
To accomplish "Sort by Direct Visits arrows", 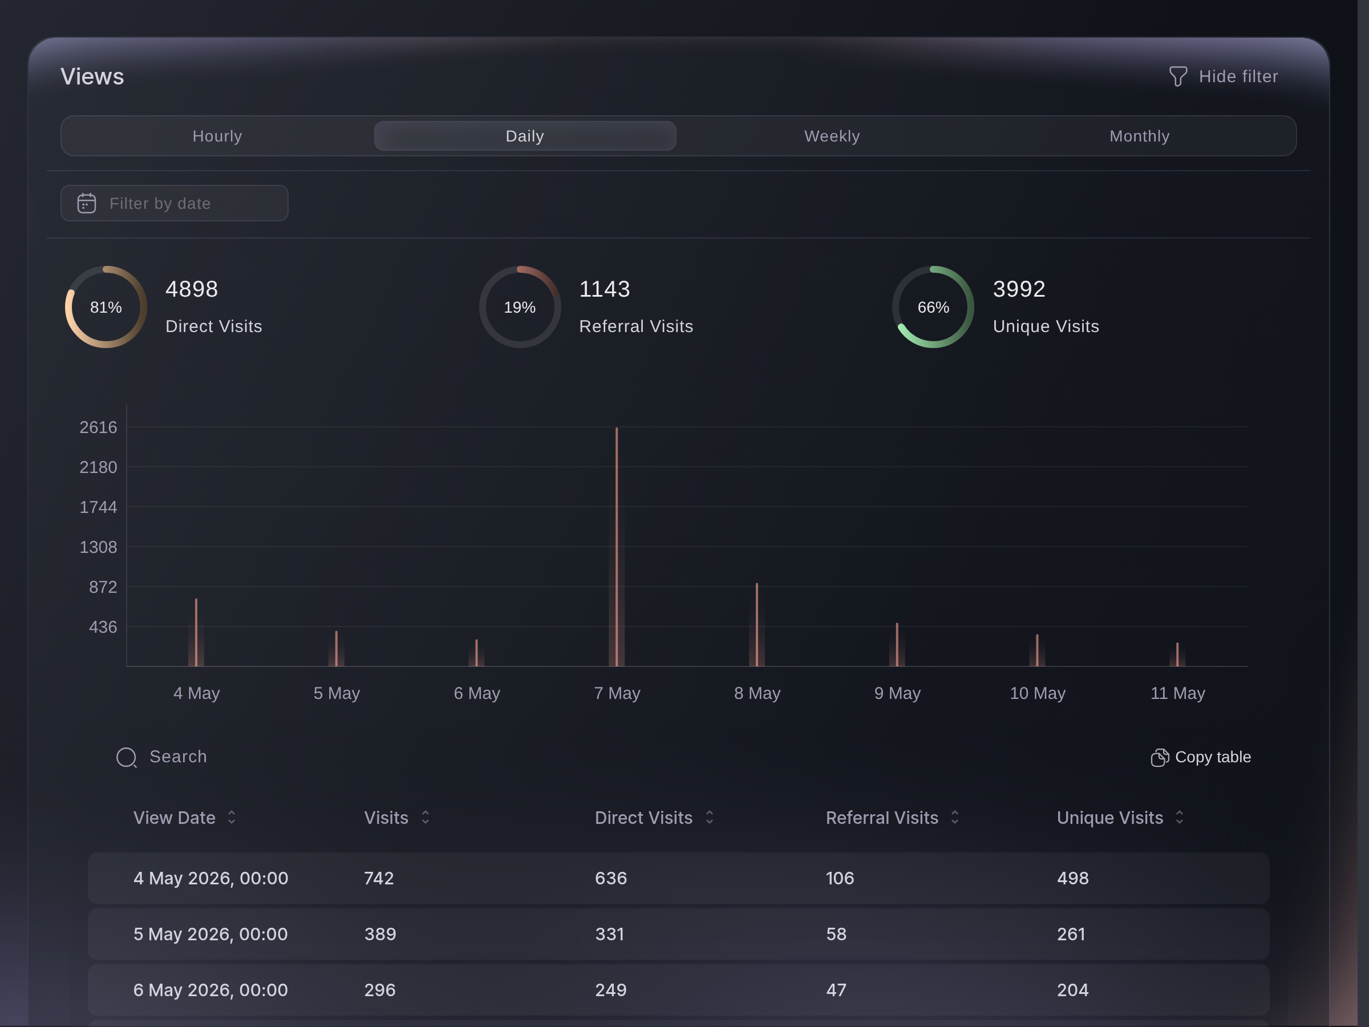I will [x=709, y=817].
